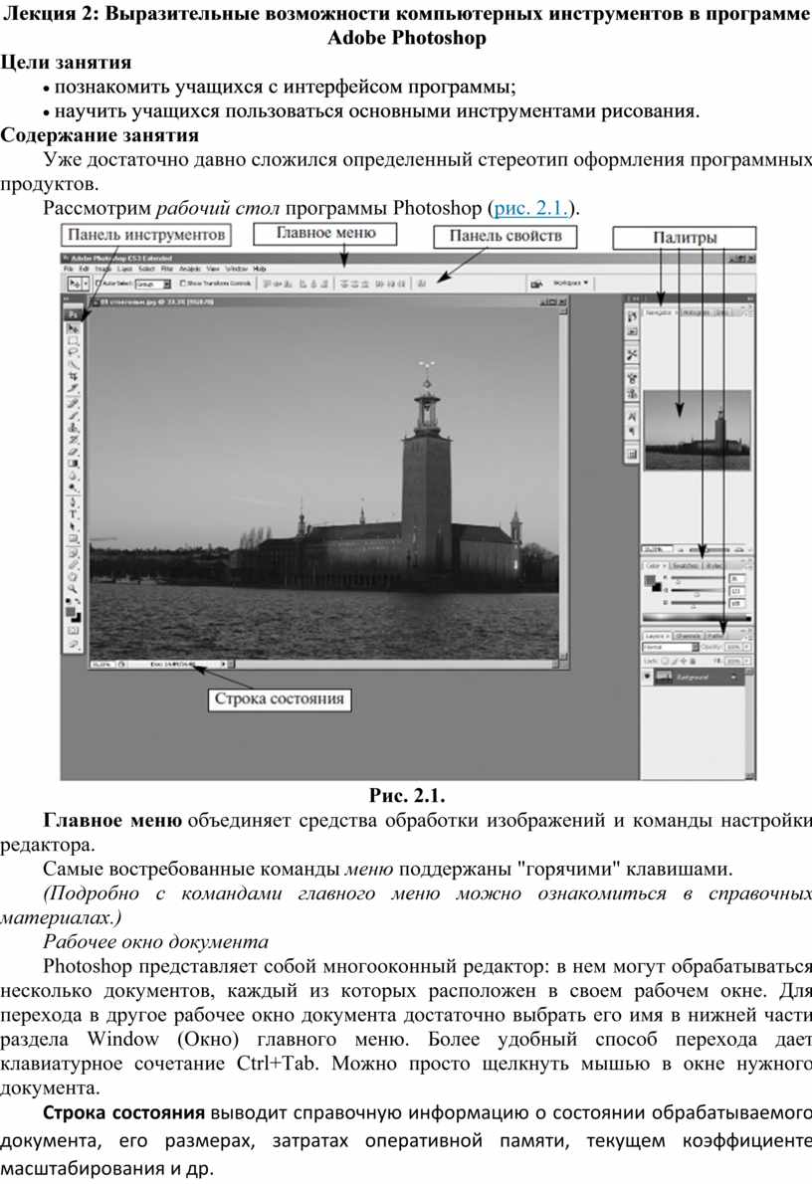Click the zoom percentage field in the status bar
Image resolution: width=812 pixels, height=1184 pixels.
tap(101, 665)
